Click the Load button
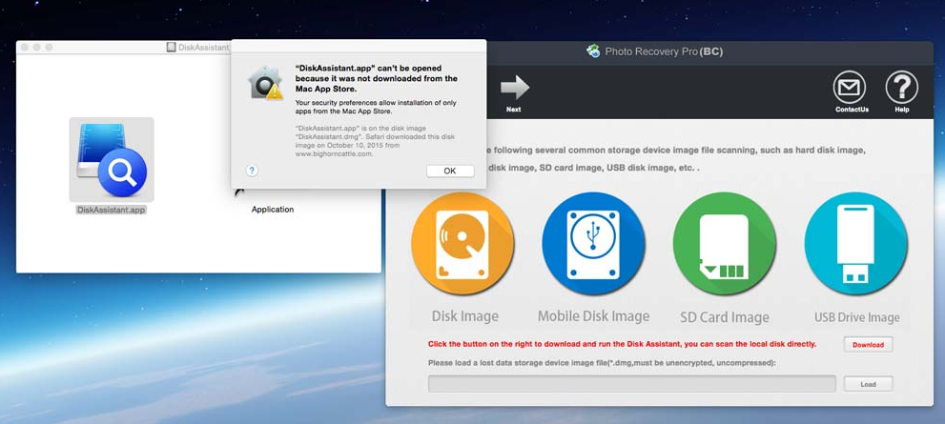Viewport: 945px width, 424px height. click(868, 384)
